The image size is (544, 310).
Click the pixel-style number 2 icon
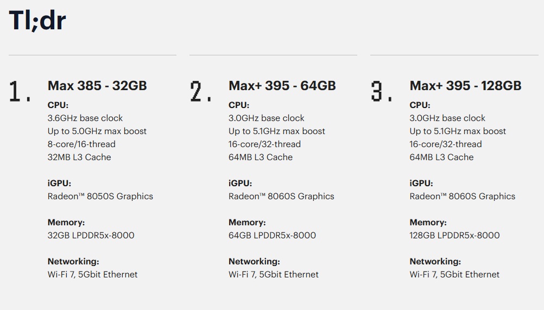(200, 91)
